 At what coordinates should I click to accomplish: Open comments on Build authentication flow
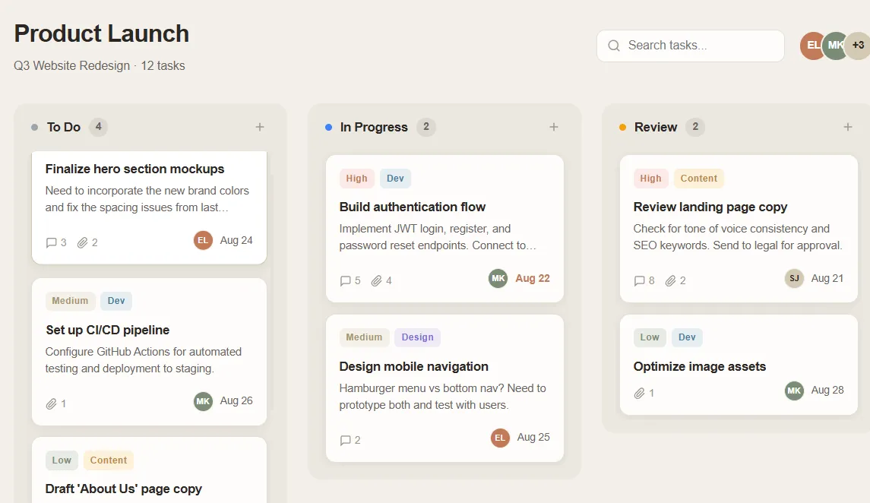(x=350, y=280)
